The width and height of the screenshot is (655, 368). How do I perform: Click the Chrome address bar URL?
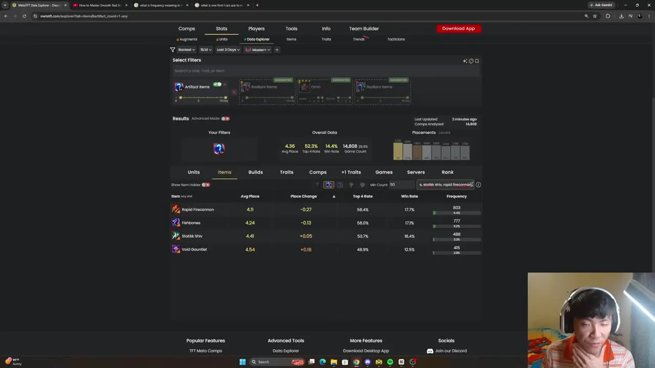point(84,16)
